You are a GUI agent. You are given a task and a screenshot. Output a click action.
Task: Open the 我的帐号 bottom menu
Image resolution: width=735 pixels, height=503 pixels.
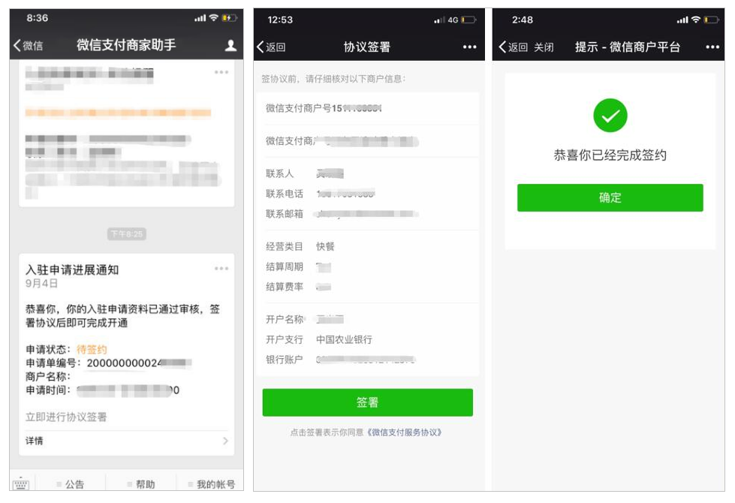tap(211, 483)
